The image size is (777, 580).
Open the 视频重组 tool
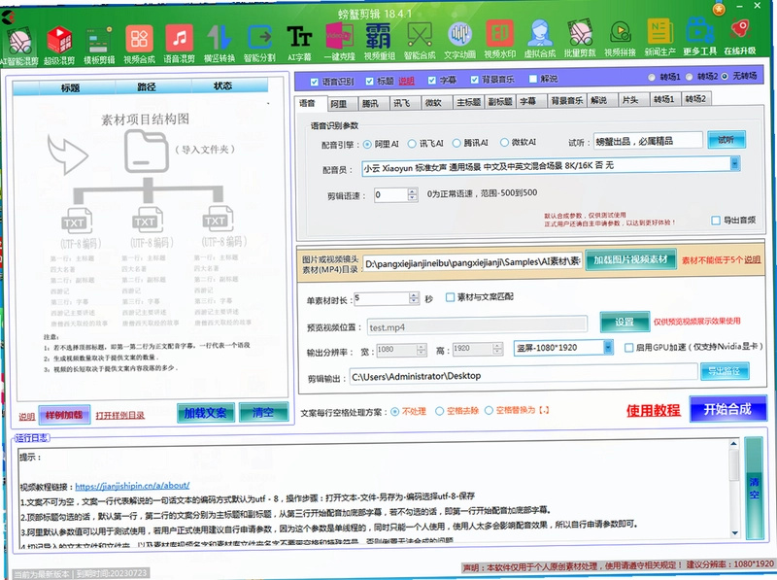click(379, 42)
